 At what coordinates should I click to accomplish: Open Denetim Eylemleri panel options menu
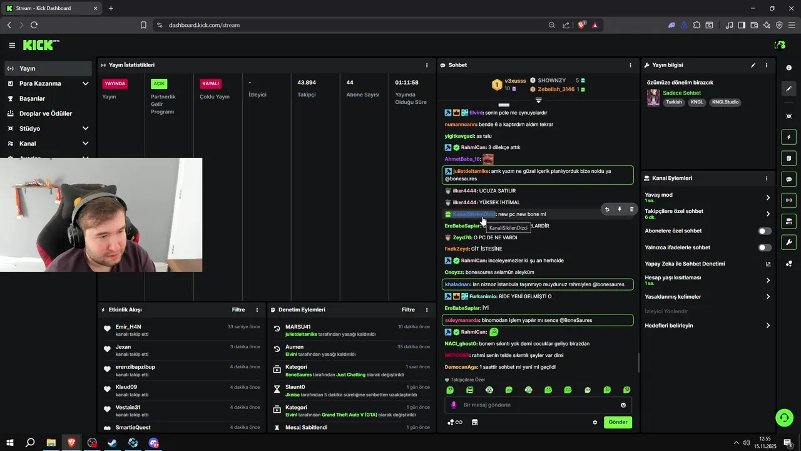point(427,310)
